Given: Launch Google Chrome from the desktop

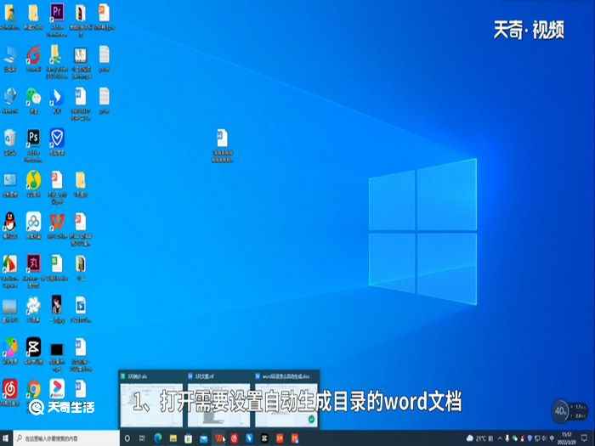Looking at the screenshot, I should point(34,388).
